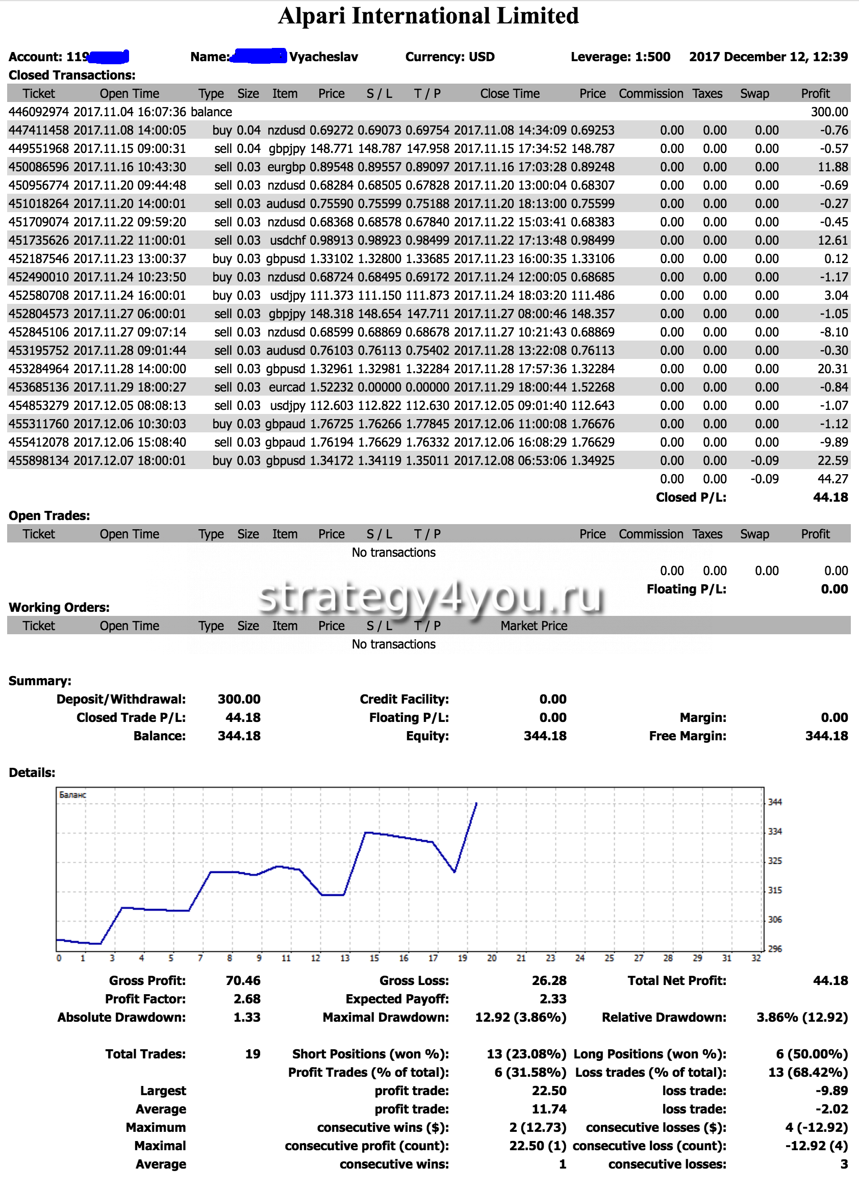Click the largest losing trade profit -9.89 in table
This screenshot has width=859, height=1192.
[x=833, y=443]
